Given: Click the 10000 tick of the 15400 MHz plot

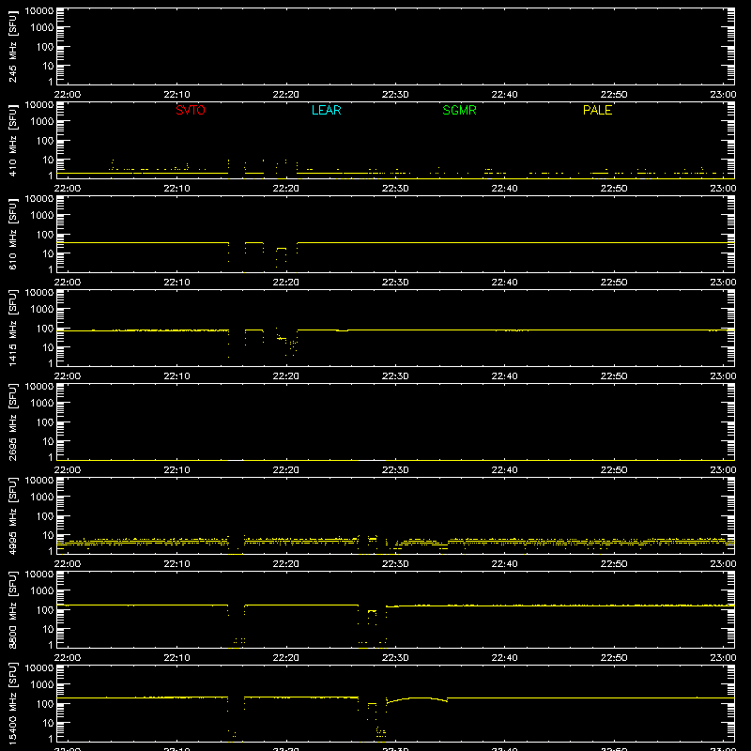Looking at the screenshot, I should pyautogui.click(x=39, y=668).
